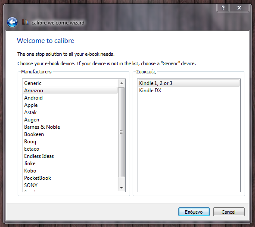Select Booq manufacturer
This screenshot has width=255, height=227.
[70, 142]
